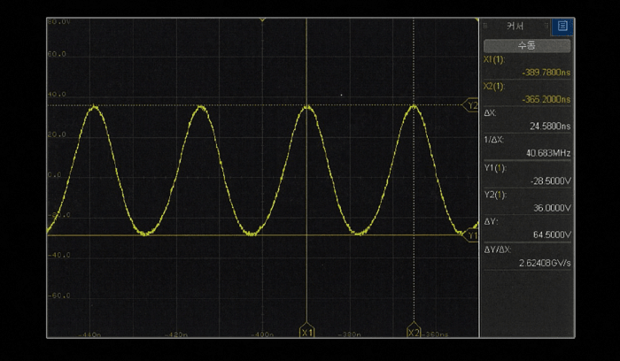This screenshot has height=361, width=620.
Task: Click the ΔX readout 24.5800ns
Action: click(549, 127)
